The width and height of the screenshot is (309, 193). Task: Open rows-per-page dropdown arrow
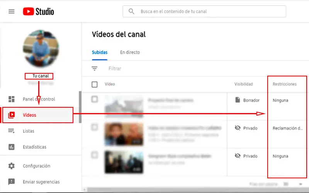pos(301,184)
